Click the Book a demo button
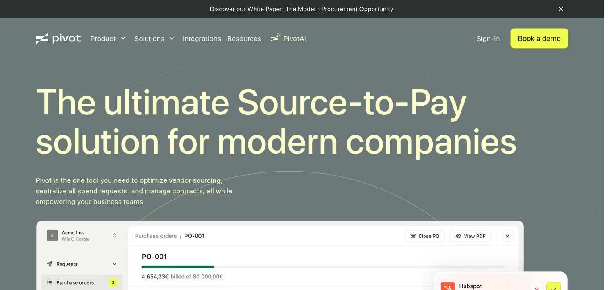This screenshot has height=290, width=609. [x=539, y=38]
